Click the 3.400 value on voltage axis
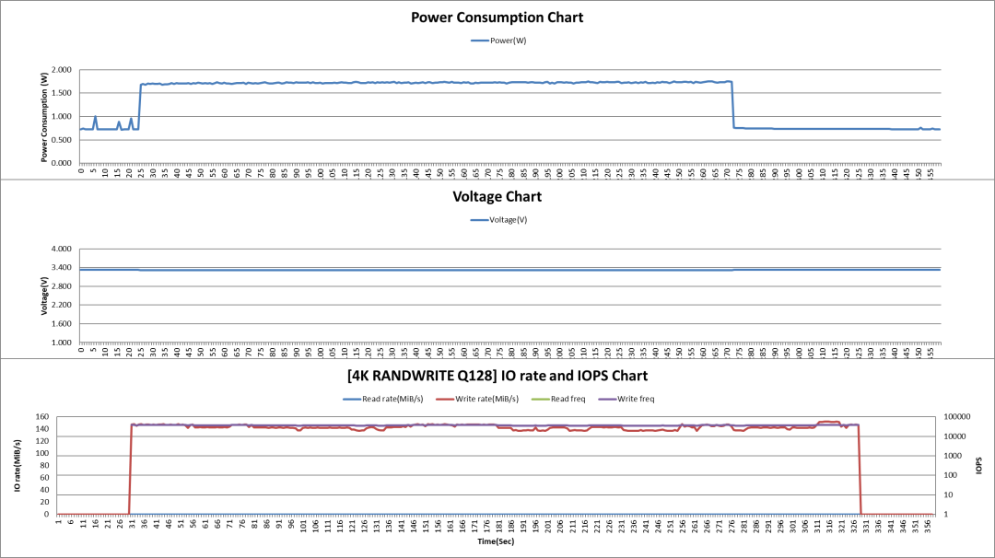This screenshot has width=995, height=558. click(62, 268)
